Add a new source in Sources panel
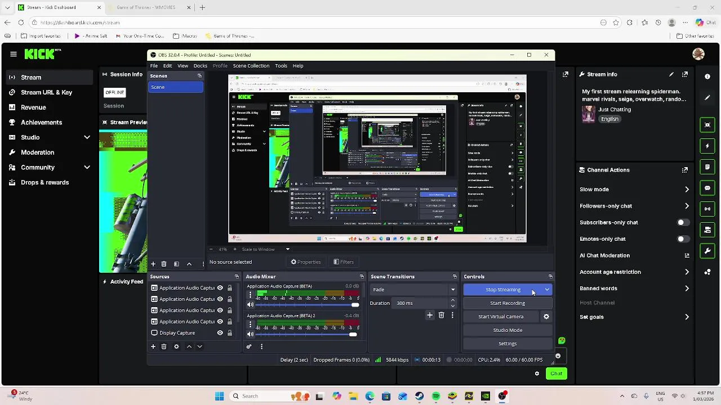The width and height of the screenshot is (721, 405). [153, 346]
